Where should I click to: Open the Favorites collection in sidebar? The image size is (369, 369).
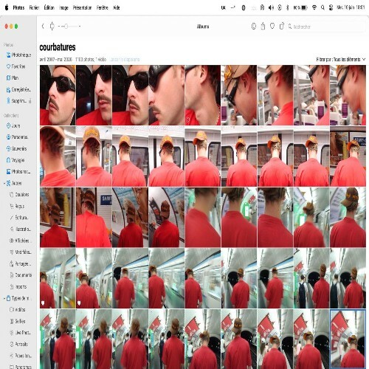coord(16,66)
